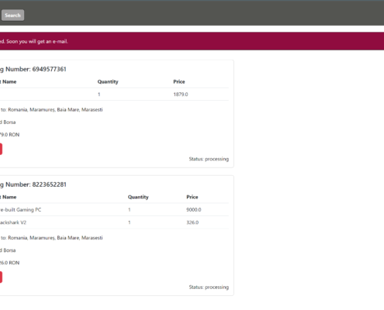Select tracking number 8223652281 heading

pos(33,184)
